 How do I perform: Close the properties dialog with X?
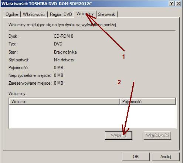point(178,4)
